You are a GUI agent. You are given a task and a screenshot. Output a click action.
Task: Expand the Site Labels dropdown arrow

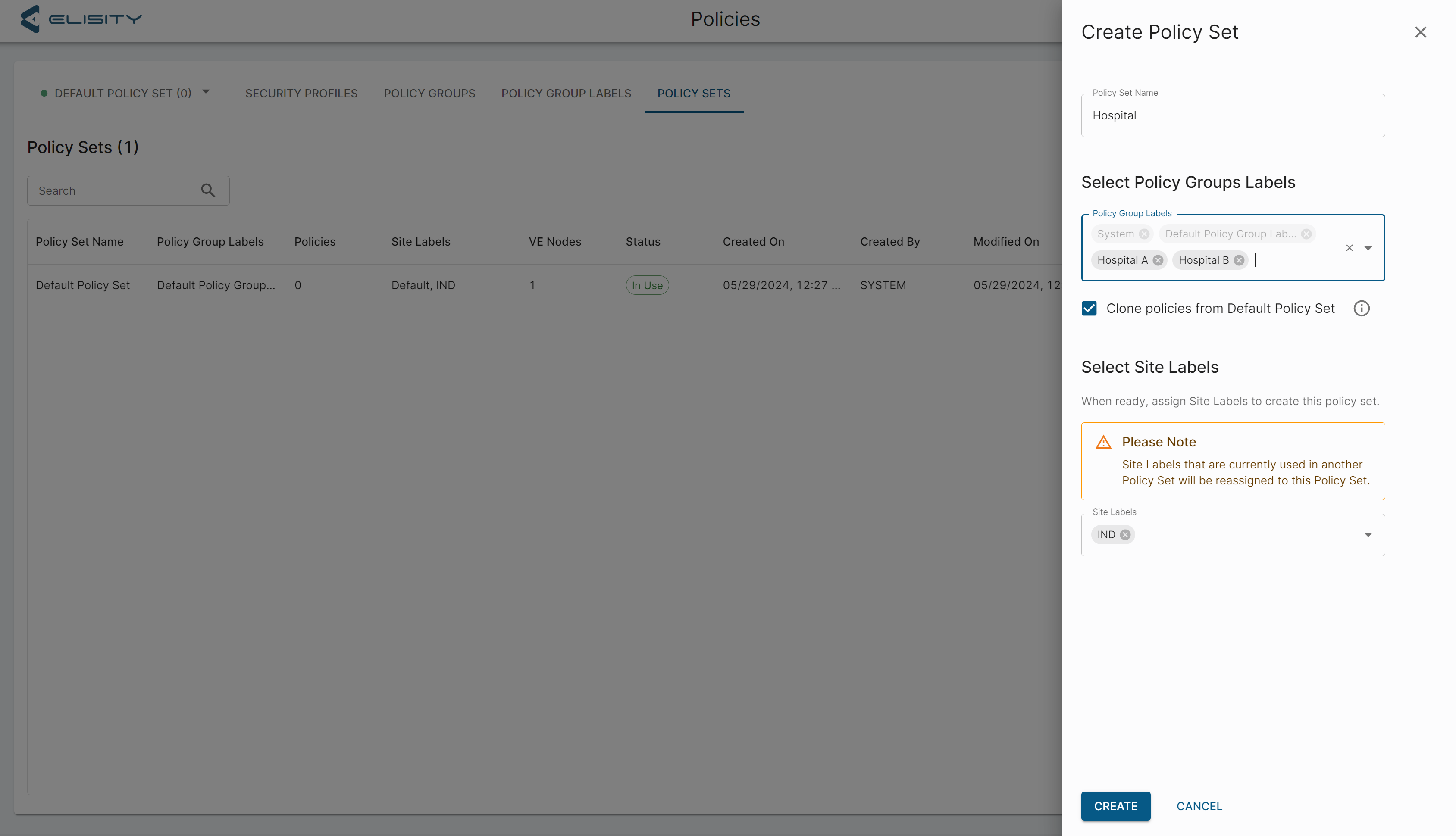click(1368, 534)
